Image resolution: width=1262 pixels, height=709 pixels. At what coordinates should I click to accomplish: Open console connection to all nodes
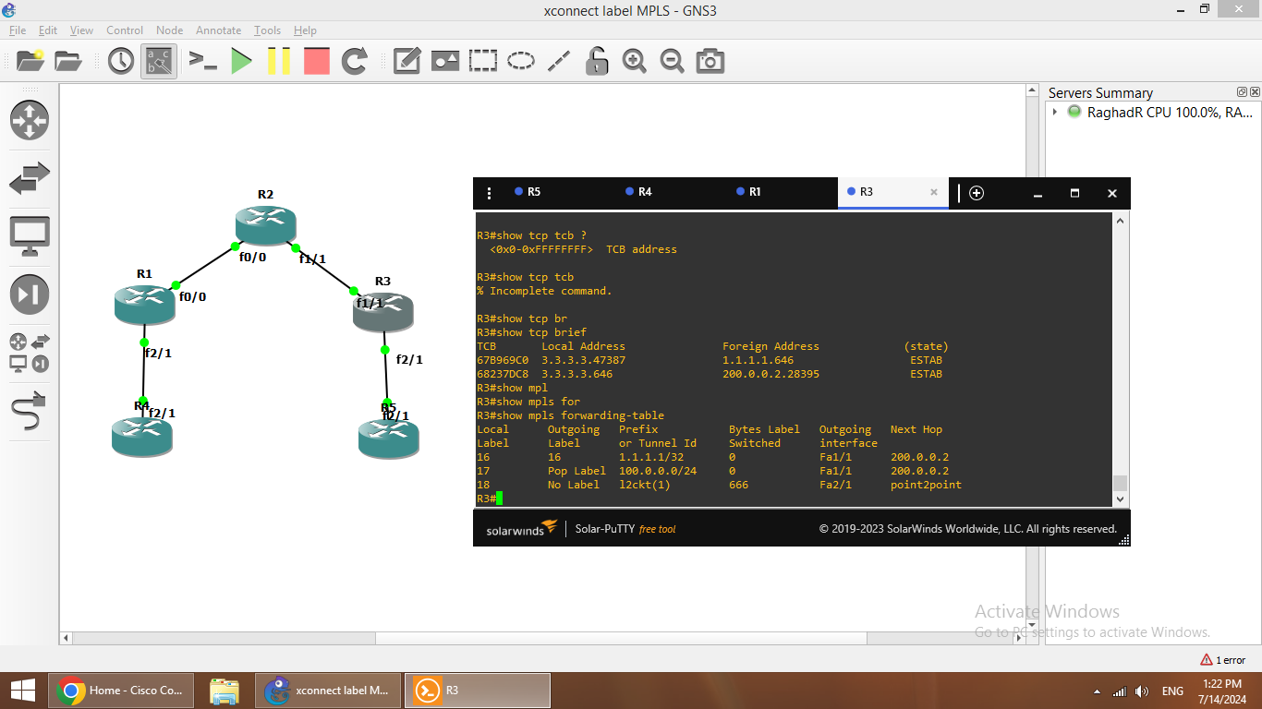(202, 61)
